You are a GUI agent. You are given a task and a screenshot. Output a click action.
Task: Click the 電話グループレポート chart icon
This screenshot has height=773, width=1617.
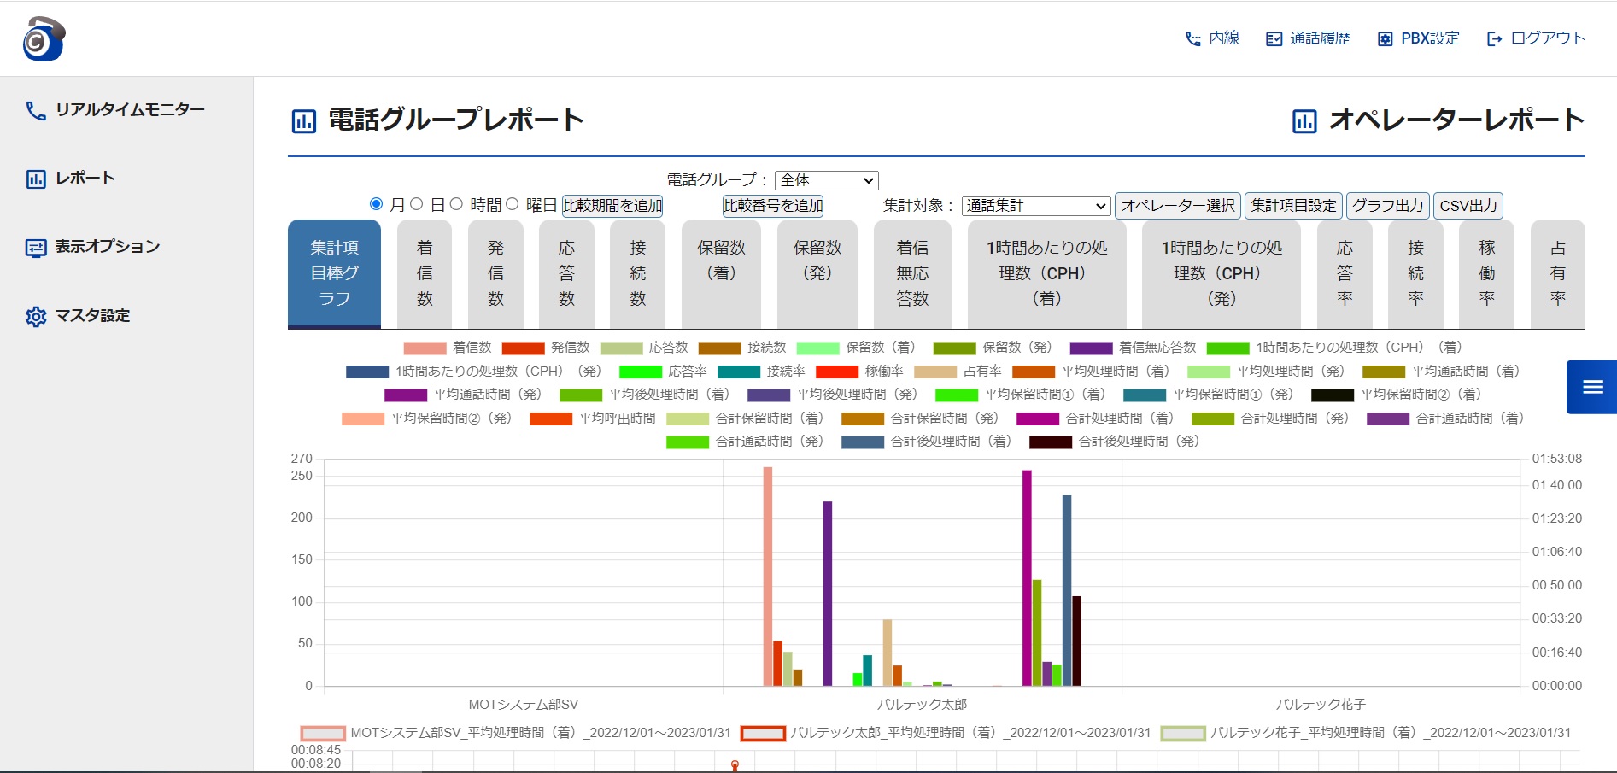tap(304, 121)
